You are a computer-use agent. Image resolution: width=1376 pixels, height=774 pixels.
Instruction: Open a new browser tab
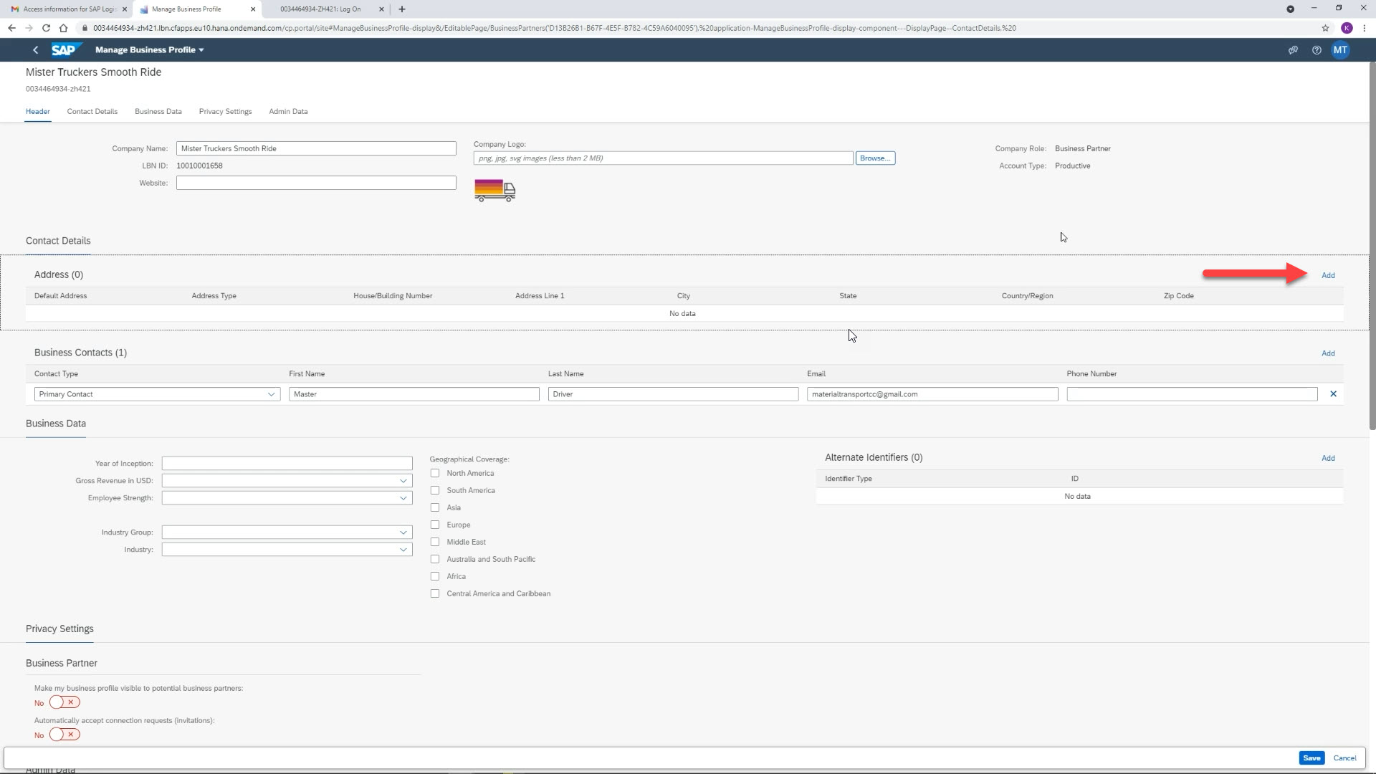(402, 9)
